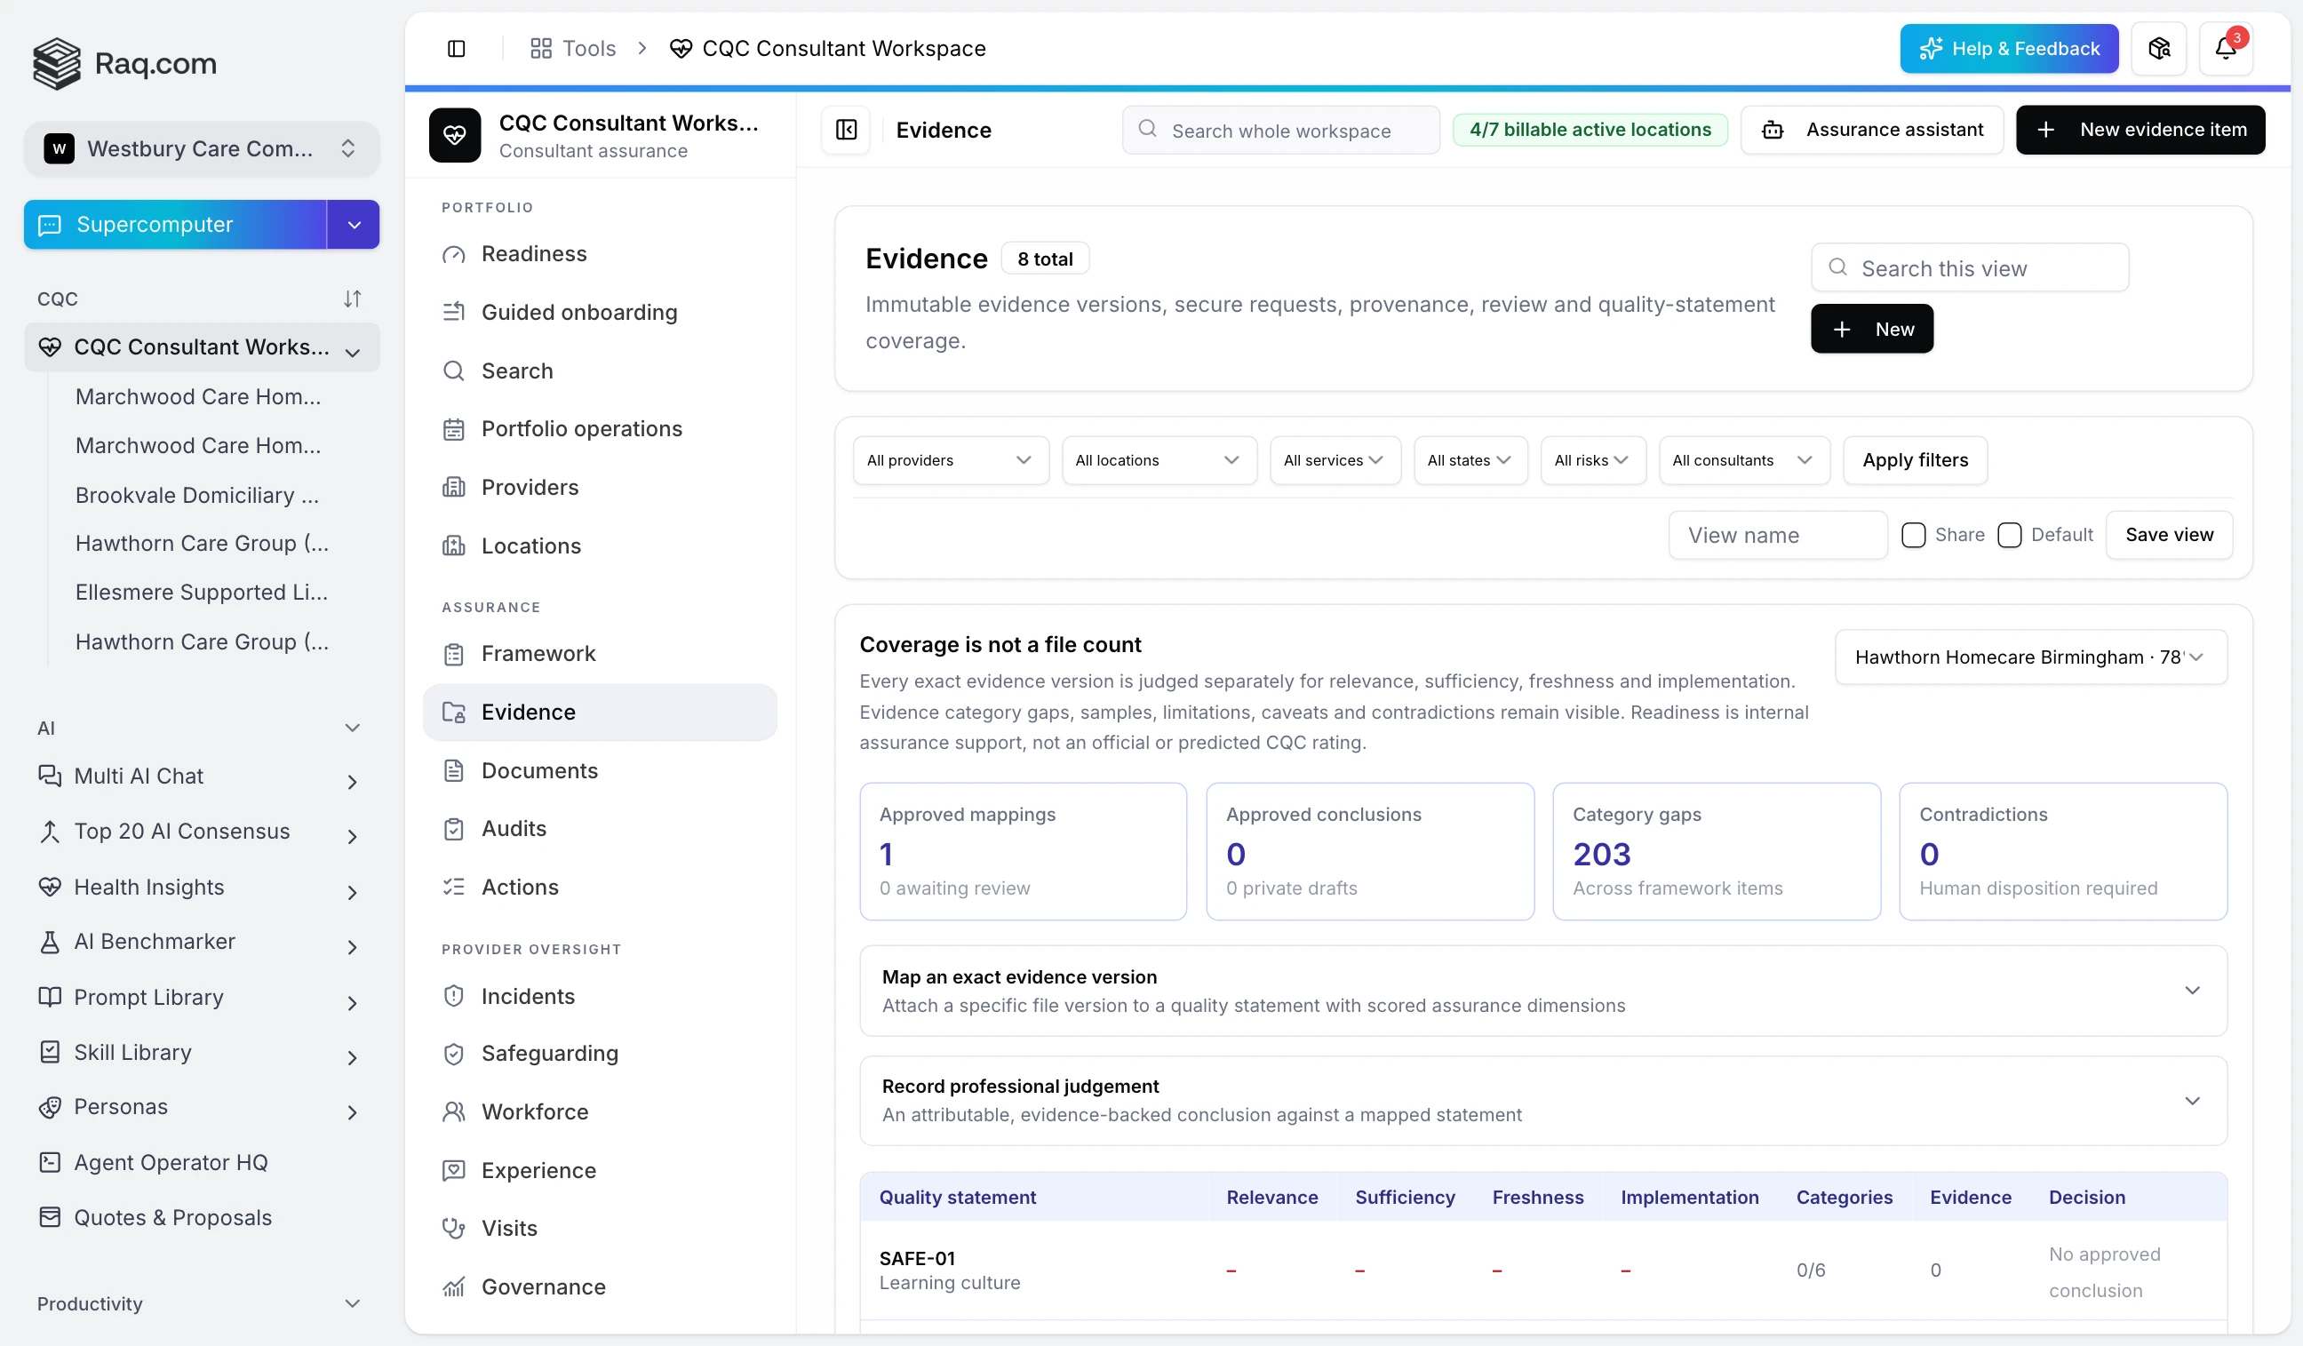Open the All risks dropdown
Screen dimensions: 2303x1346
[x=1593, y=460]
